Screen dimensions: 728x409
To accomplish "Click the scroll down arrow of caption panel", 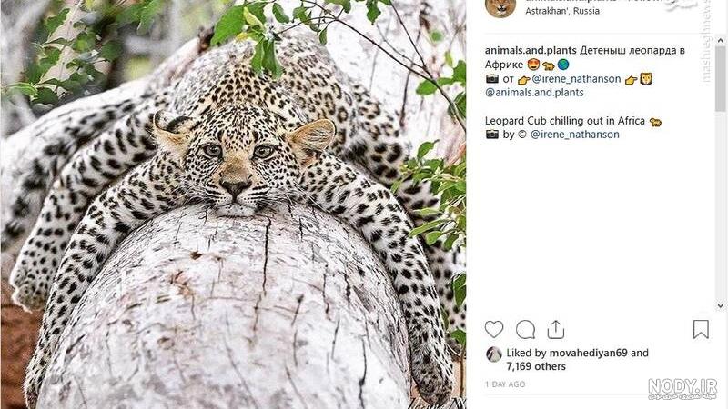I will coord(721,306).
